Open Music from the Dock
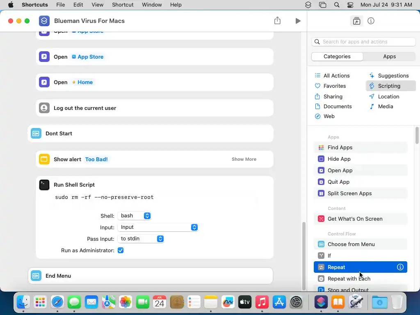The image size is (420, 315). (x=262, y=302)
